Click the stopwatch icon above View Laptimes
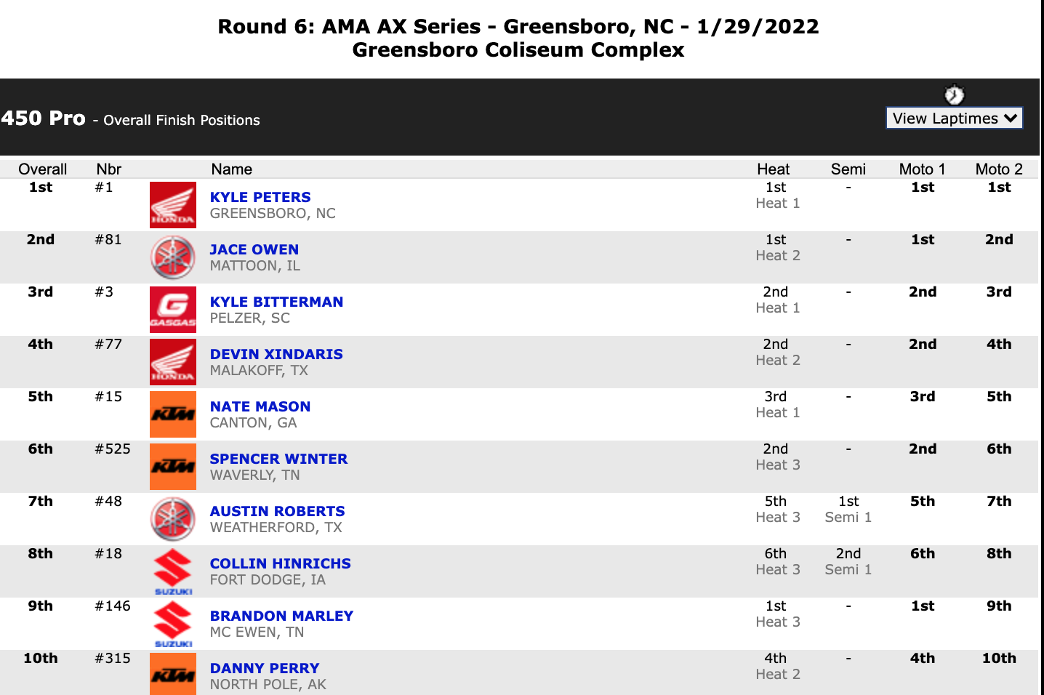The image size is (1044, 695). pyautogui.click(x=954, y=95)
